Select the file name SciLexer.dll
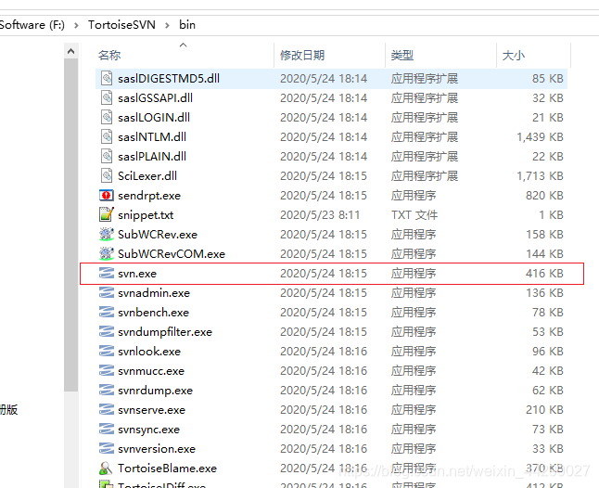 pos(147,175)
